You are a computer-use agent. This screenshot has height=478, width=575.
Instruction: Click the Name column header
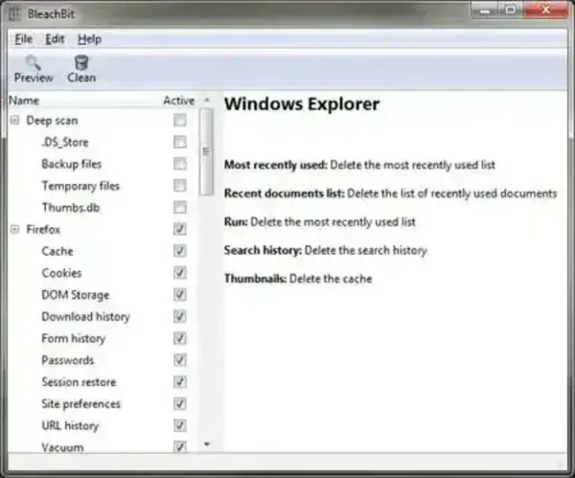pos(24,100)
